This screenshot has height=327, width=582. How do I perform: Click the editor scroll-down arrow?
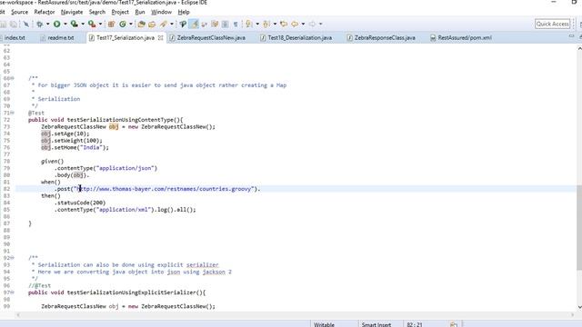coord(579,307)
